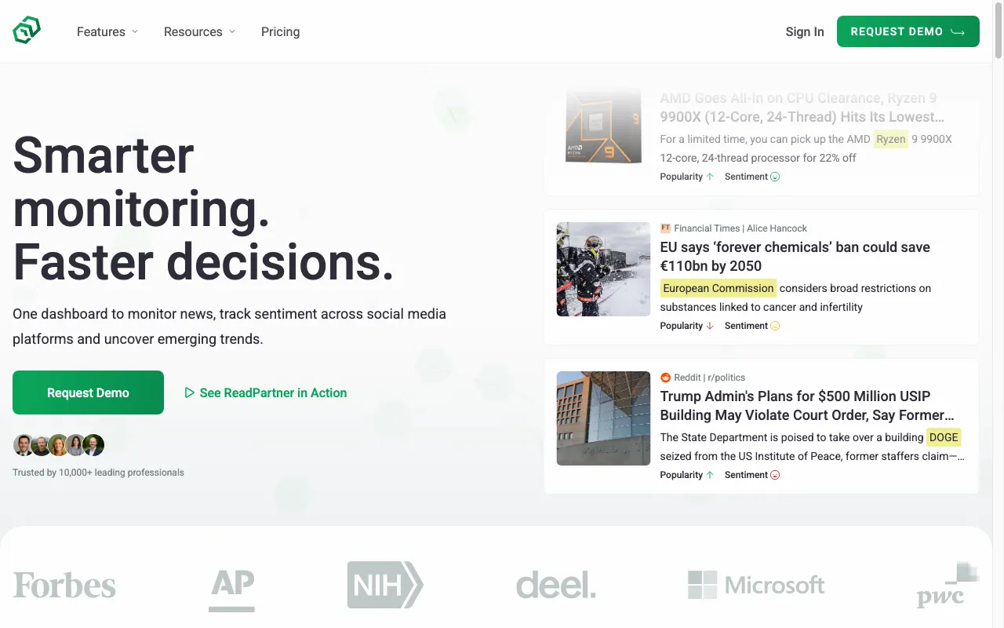The height and width of the screenshot is (628, 1004).
Task: Click popularity up arrow on AMD card
Action: pos(710,177)
